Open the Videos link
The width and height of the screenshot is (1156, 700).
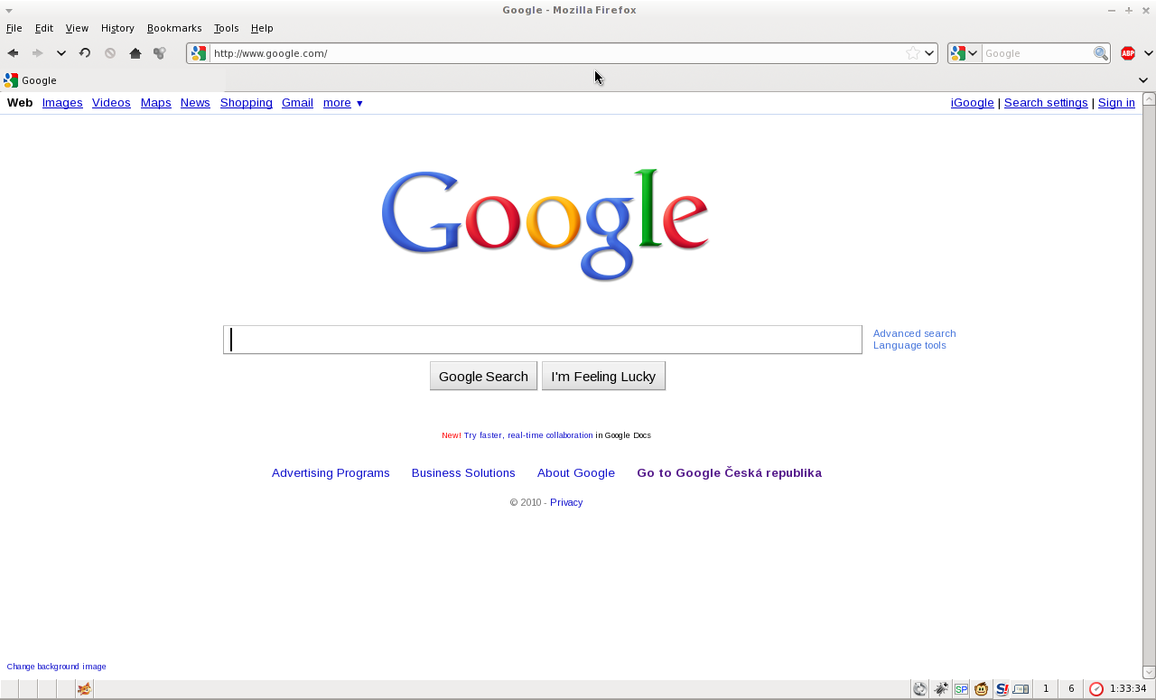111,103
